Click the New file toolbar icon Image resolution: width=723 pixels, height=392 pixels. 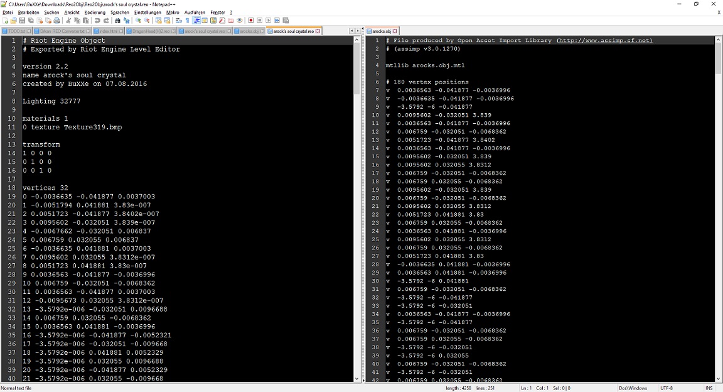(x=5, y=21)
